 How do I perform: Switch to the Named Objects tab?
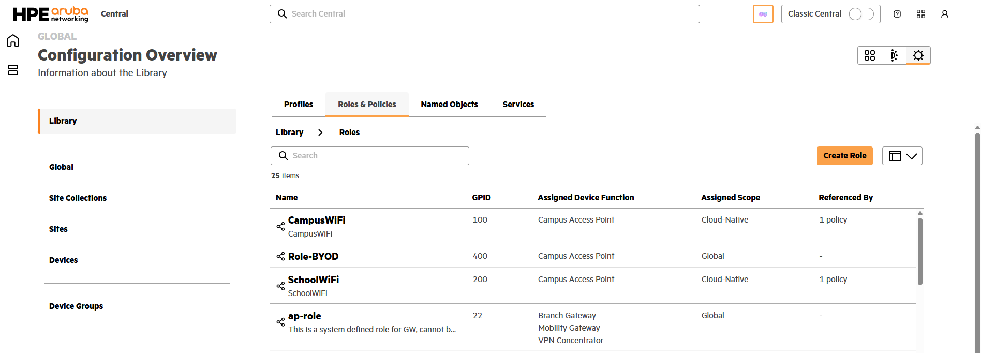click(449, 105)
